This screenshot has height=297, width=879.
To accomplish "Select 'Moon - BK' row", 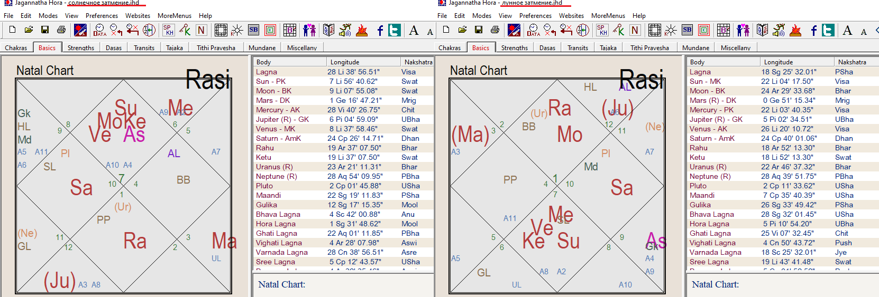I will [343, 91].
